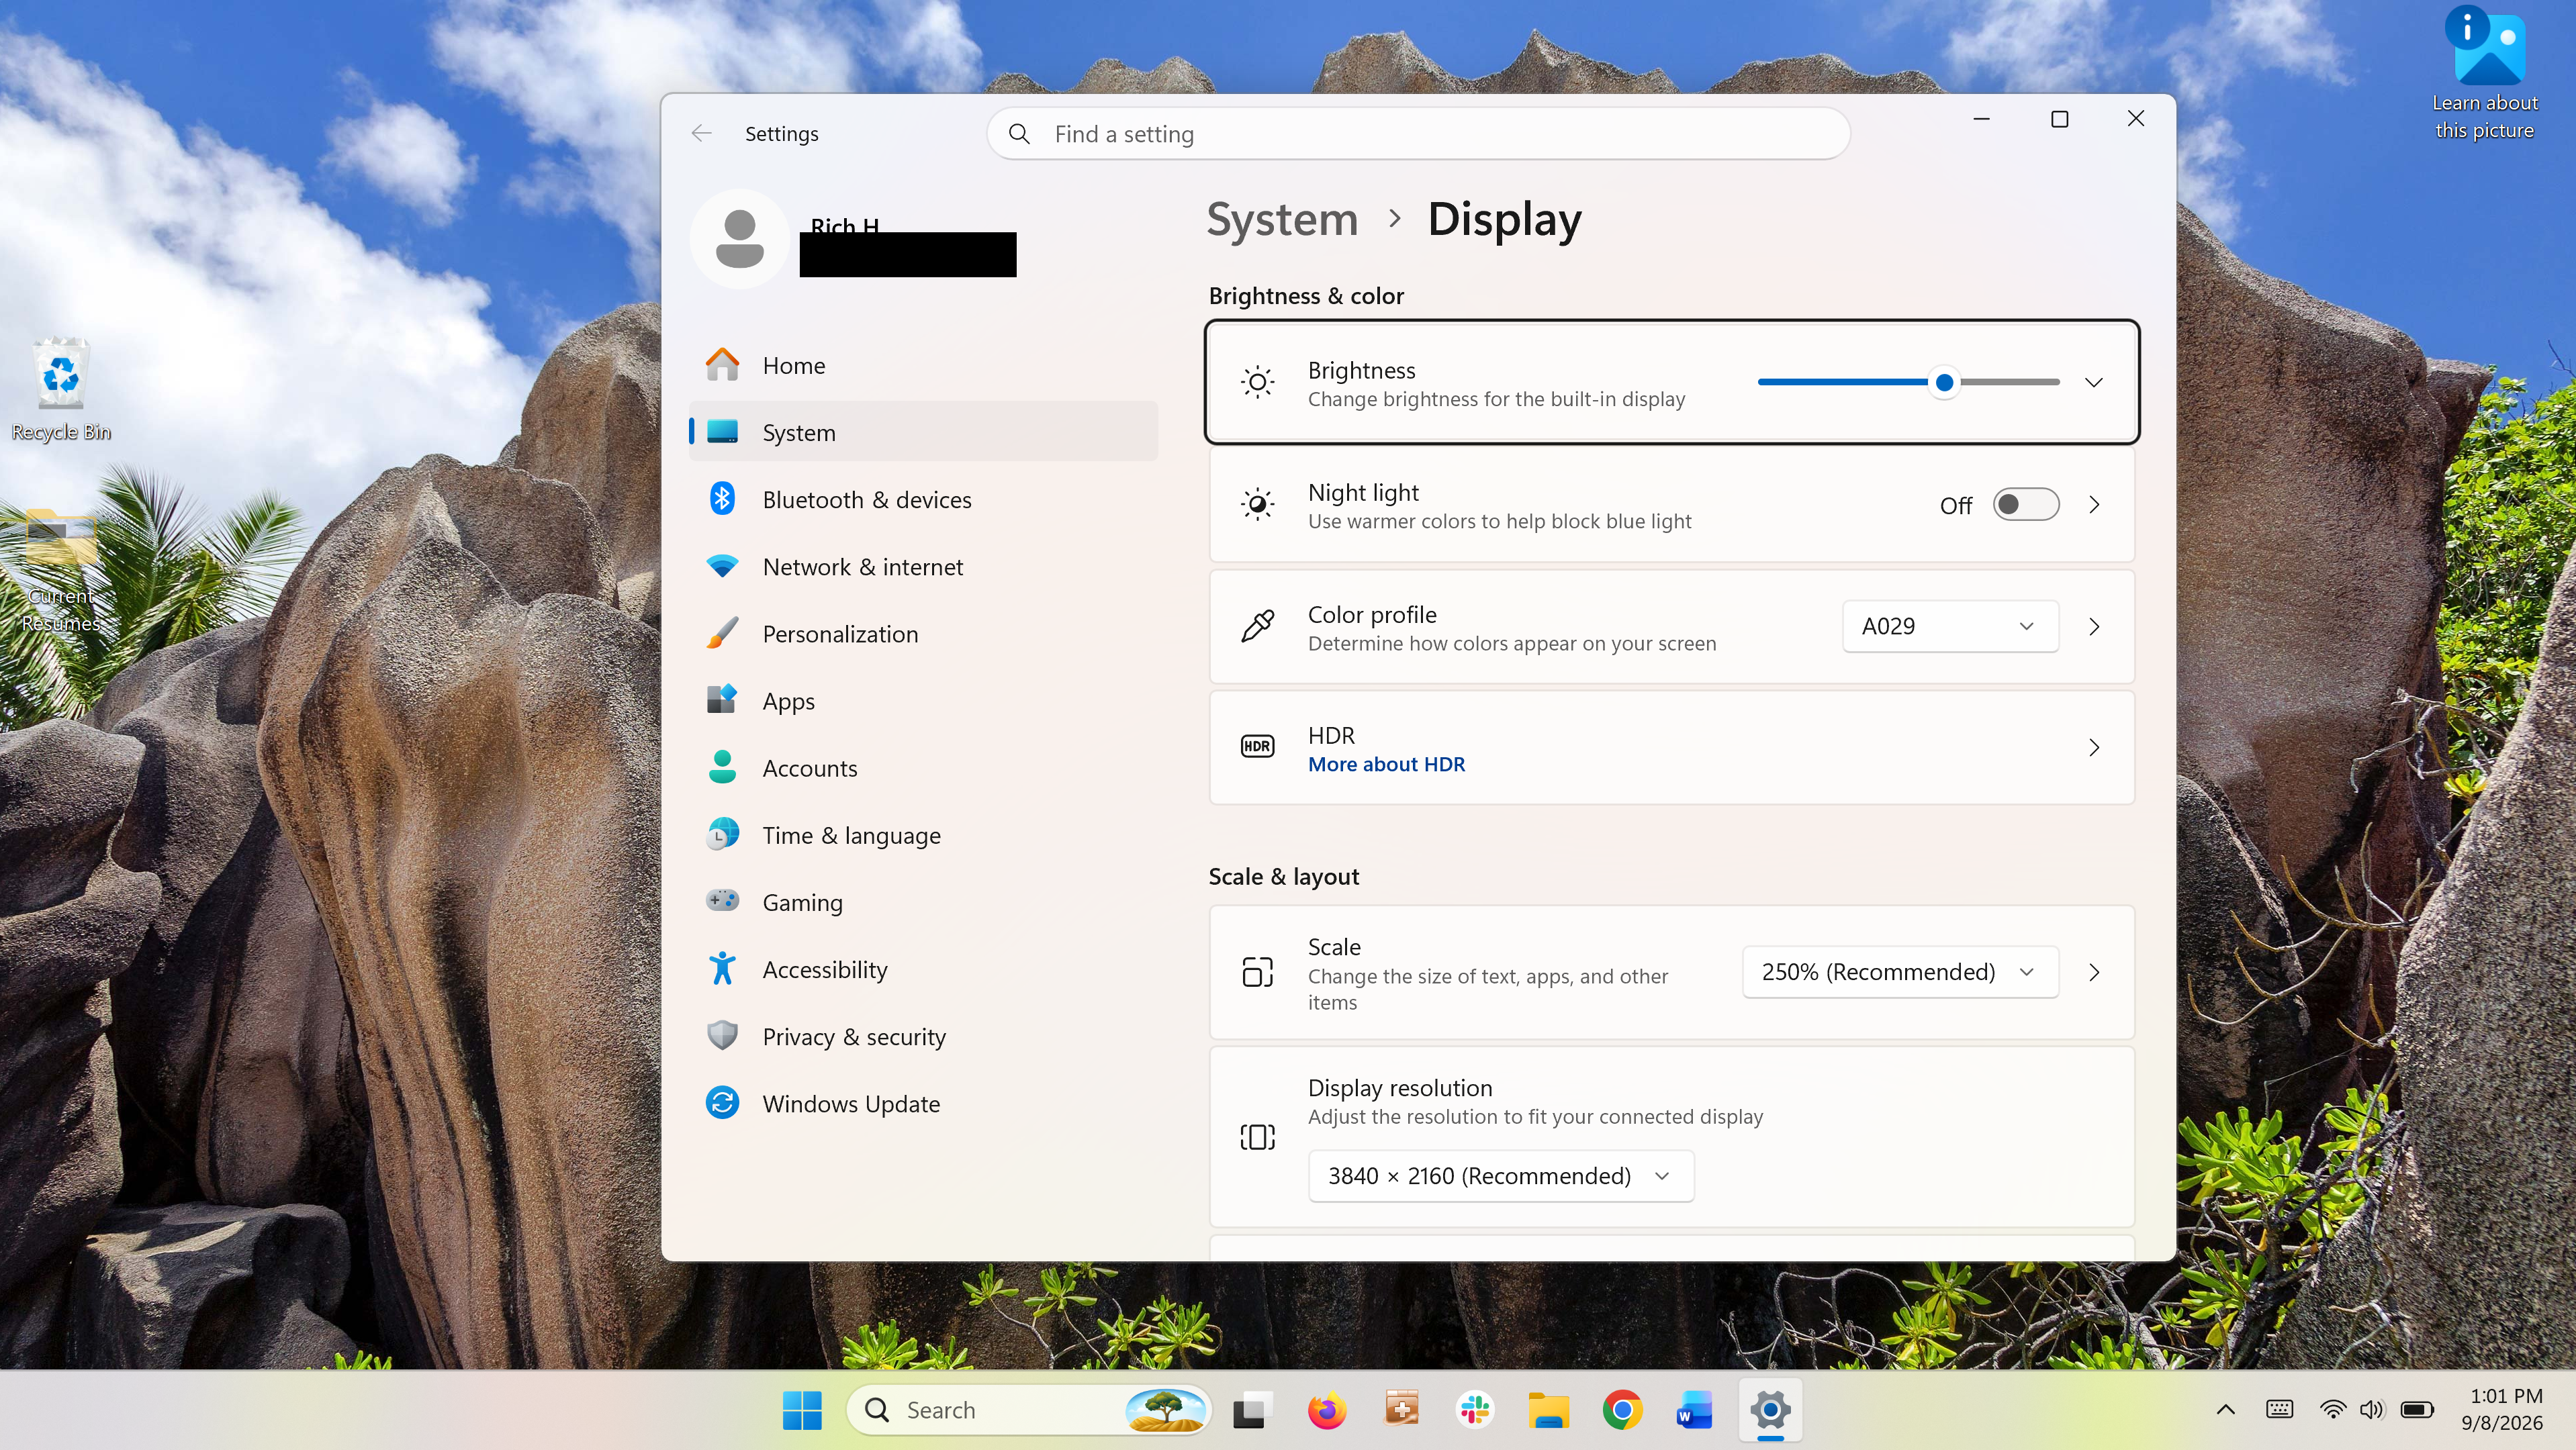This screenshot has height=1450, width=2576.
Task: Open Firefox from the taskbar
Action: tap(1326, 1411)
